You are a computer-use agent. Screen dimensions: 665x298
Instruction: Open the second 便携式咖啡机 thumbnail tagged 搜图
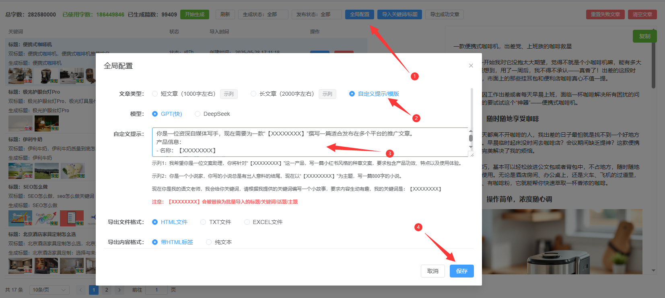[x=47, y=76]
